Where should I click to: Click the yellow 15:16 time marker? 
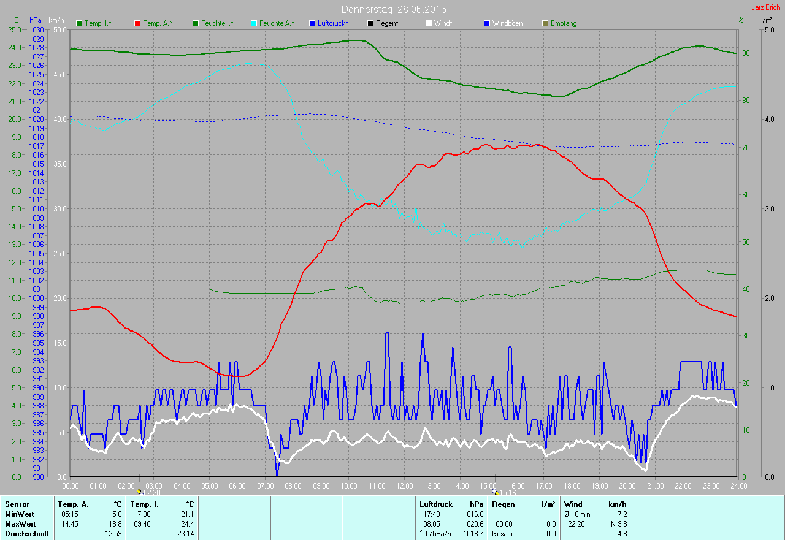[496, 492]
